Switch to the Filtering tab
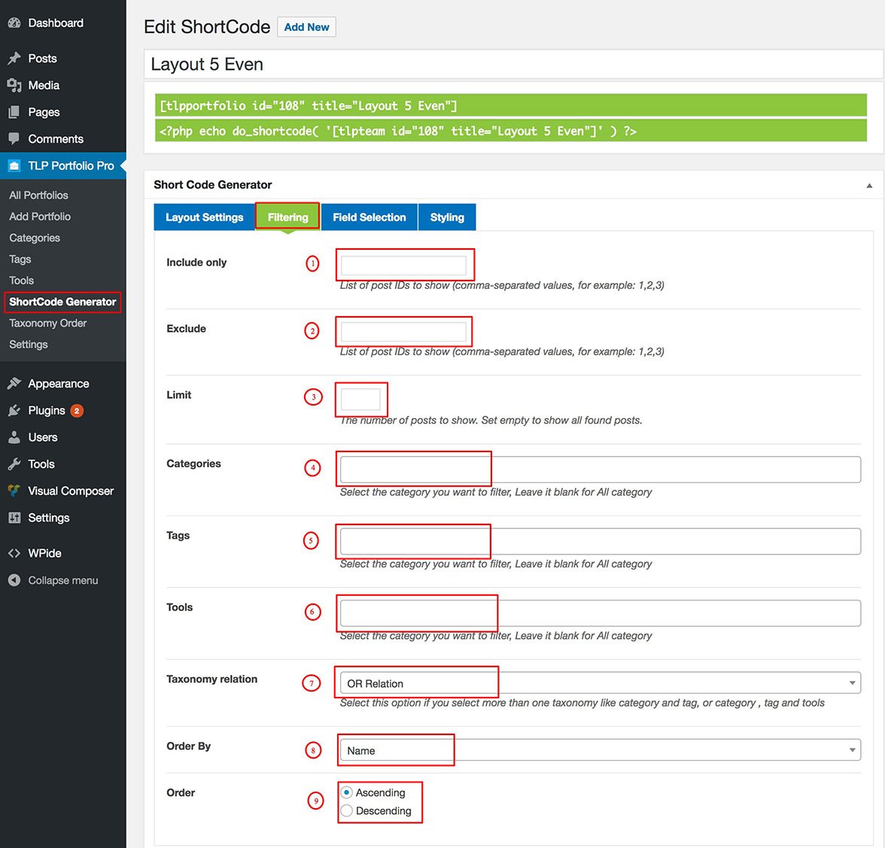This screenshot has width=885, height=848. tap(287, 217)
